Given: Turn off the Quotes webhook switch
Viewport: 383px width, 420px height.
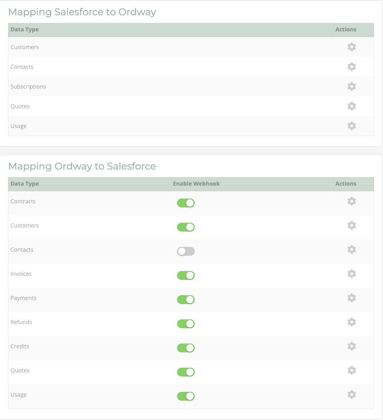Looking at the screenshot, I should pos(186,372).
